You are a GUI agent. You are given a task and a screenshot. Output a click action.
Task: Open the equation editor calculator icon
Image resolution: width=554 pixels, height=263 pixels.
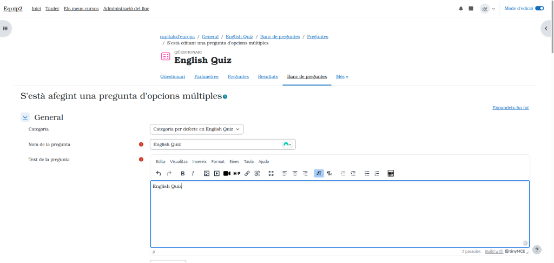pyautogui.click(x=391, y=174)
